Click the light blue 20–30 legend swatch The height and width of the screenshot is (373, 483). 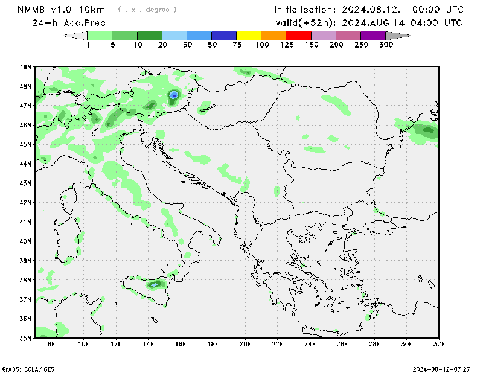174,36
